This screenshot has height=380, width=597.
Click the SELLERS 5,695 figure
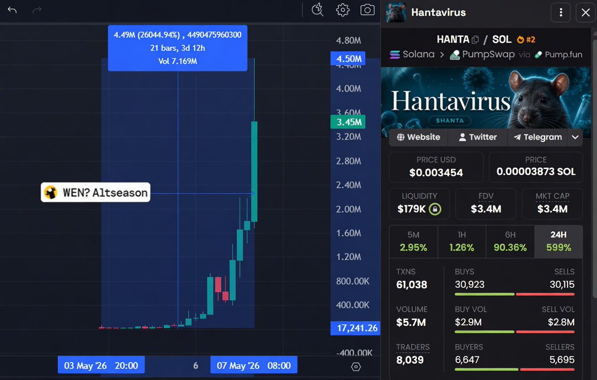[562, 360]
